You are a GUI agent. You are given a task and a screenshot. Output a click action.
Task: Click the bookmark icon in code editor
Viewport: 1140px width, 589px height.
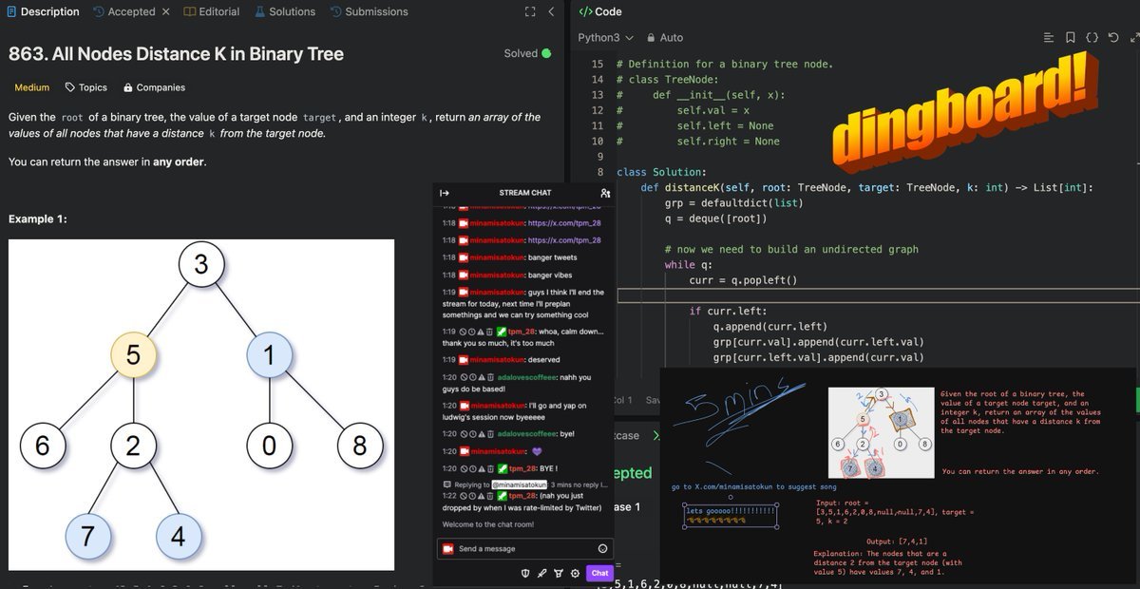pyautogui.click(x=1071, y=38)
